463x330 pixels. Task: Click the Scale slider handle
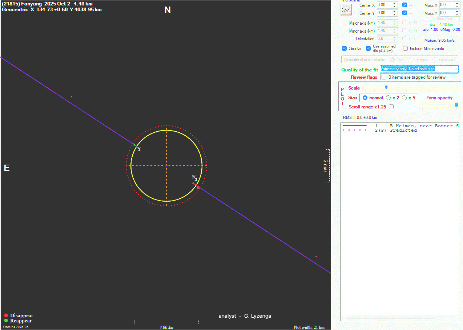(x=386, y=87)
